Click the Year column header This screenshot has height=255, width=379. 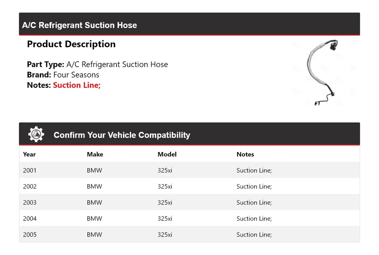(29, 154)
